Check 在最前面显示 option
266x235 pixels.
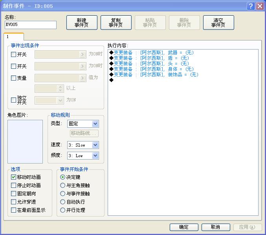pos(13,210)
